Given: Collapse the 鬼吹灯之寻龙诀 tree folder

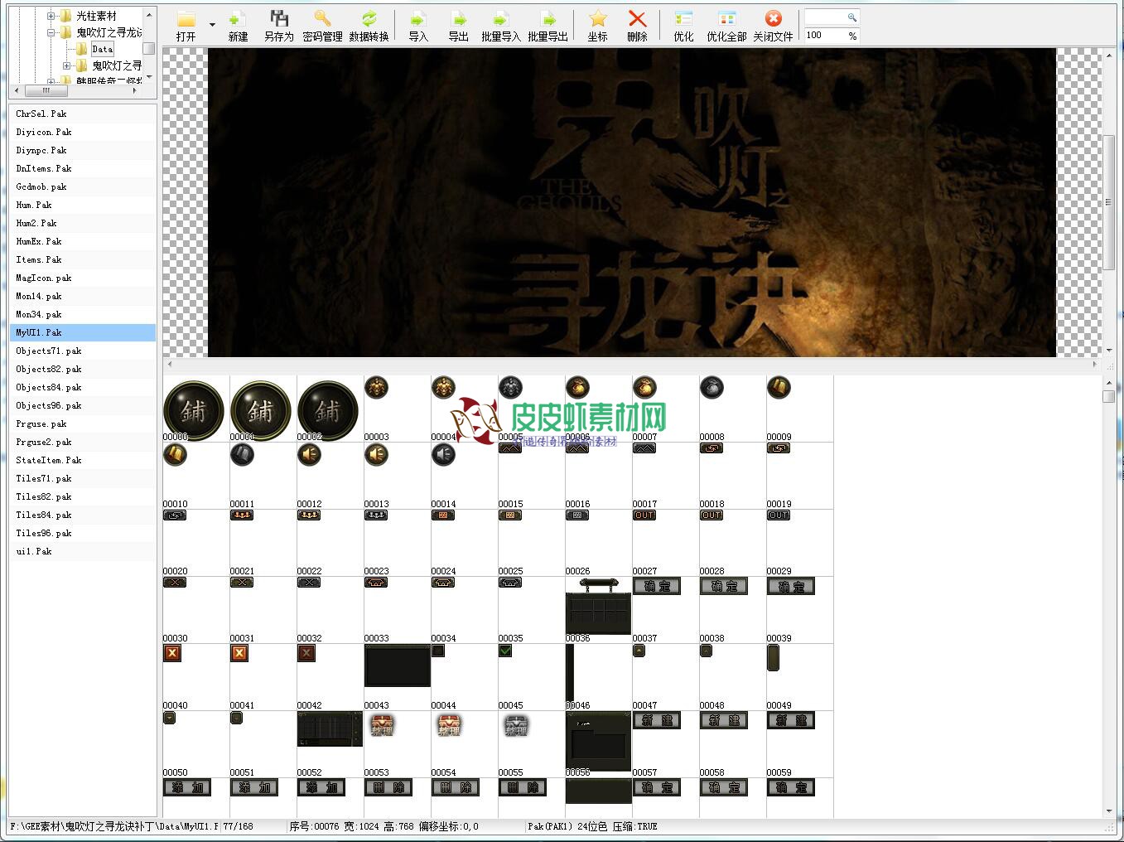Looking at the screenshot, I should point(51,32).
